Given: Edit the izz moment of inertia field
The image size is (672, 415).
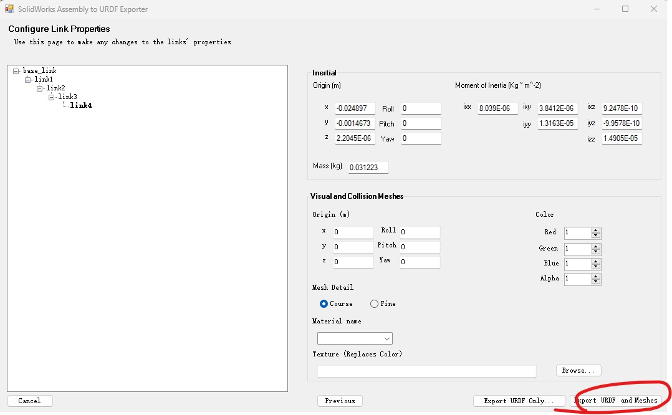Looking at the screenshot, I should click(622, 138).
